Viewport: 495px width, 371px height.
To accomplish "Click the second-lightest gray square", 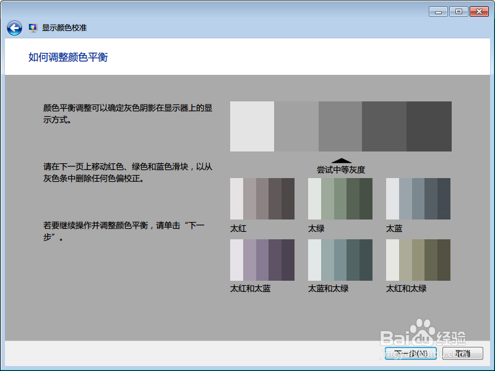I will click(x=295, y=126).
